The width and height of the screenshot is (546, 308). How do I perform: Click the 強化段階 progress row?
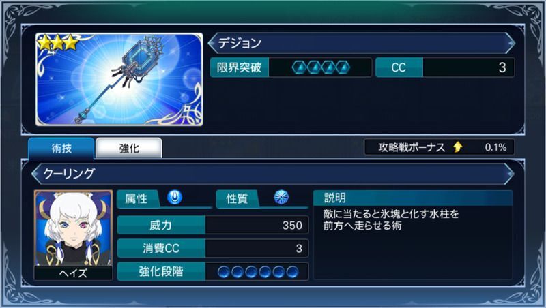click(x=213, y=271)
